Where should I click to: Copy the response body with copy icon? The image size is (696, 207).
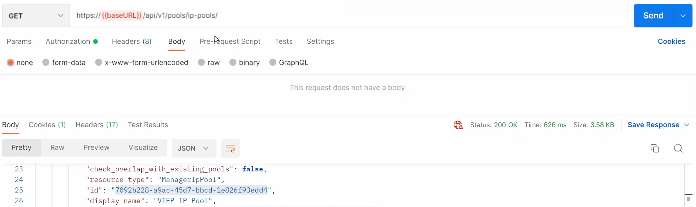[x=655, y=148]
